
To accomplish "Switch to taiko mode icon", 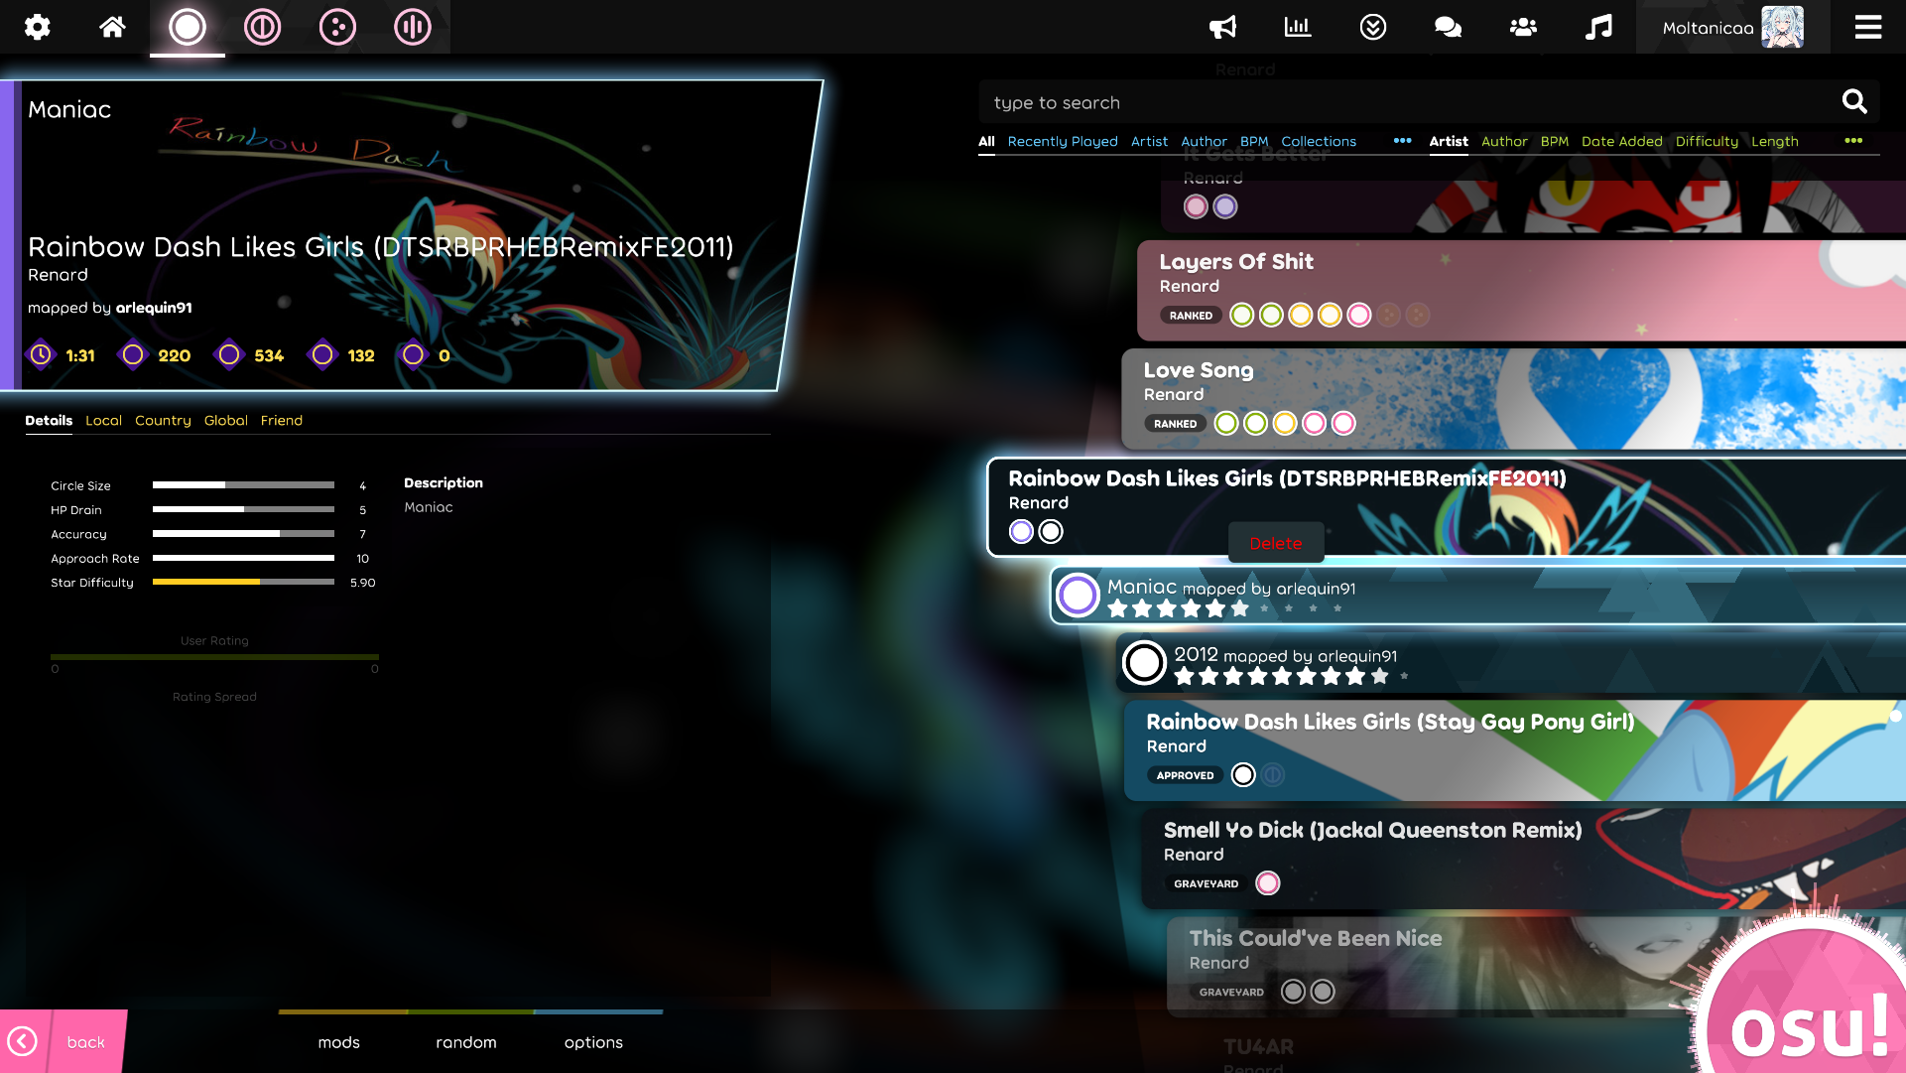I will click(x=263, y=27).
